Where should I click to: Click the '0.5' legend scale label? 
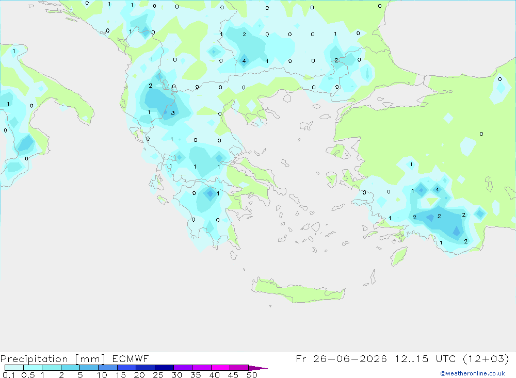coord(28,375)
